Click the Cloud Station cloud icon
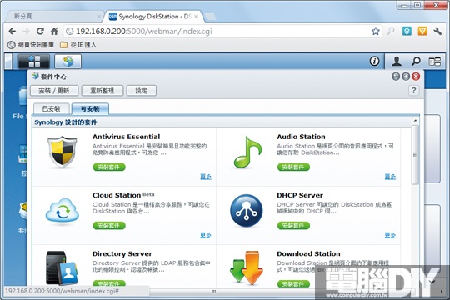The width and height of the screenshot is (450, 300). tap(62, 211)
